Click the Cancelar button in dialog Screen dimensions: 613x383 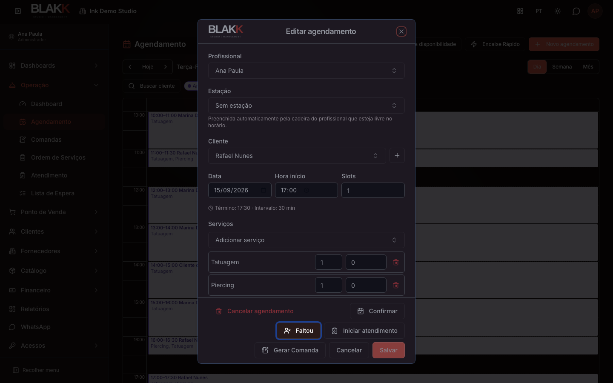coord(349,350)
